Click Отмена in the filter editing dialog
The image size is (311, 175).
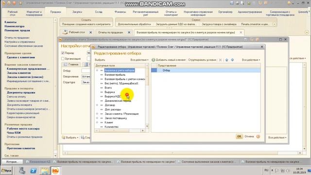click(249, 136)
